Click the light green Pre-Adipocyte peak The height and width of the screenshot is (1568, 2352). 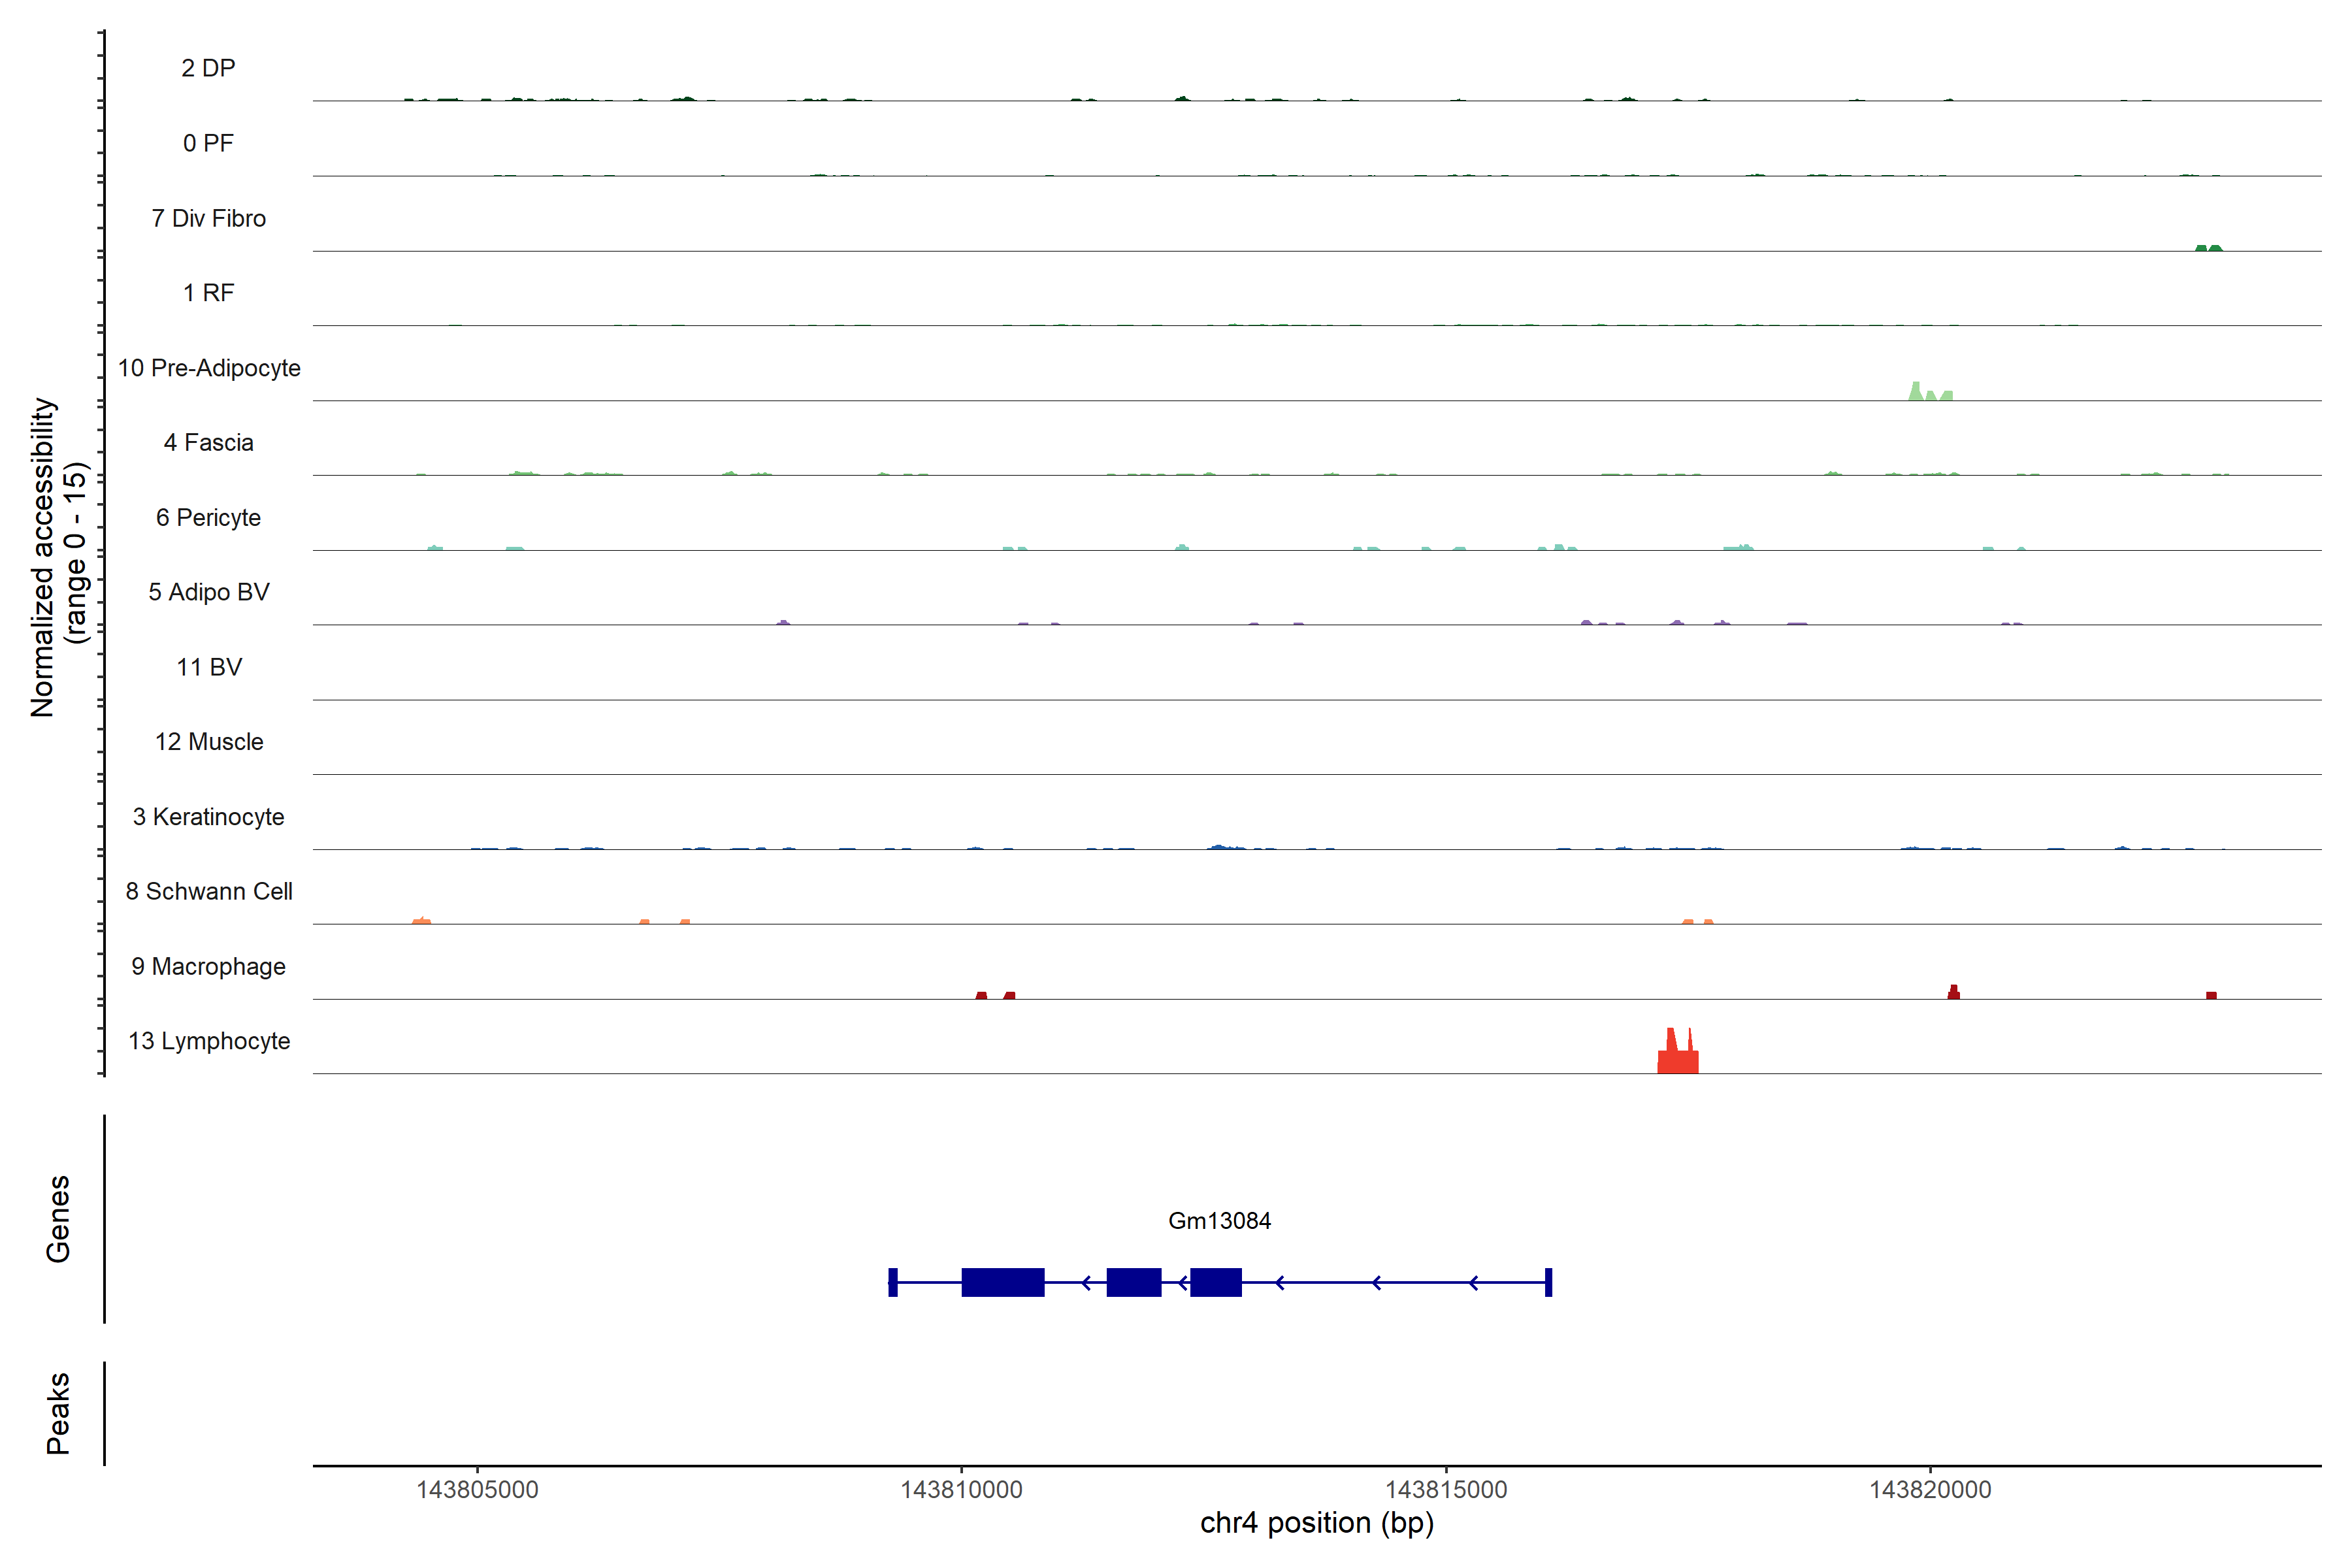point(1916,391)
